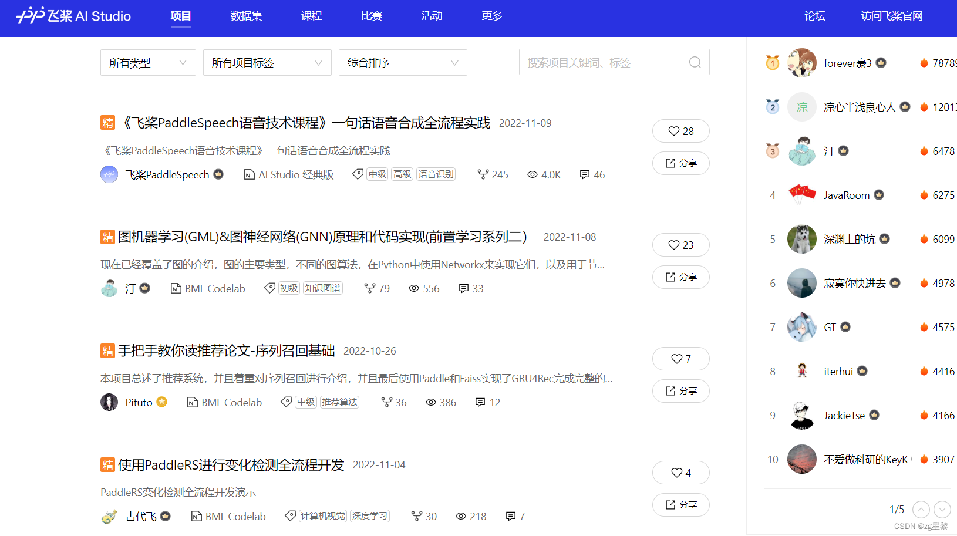Click the 访问飞桨官网 link
The image size is (957, 536).
[x=892, y=16]
